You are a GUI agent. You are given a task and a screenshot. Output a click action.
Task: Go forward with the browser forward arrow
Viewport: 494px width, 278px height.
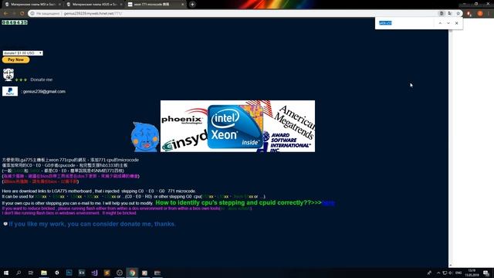[14, 14]
